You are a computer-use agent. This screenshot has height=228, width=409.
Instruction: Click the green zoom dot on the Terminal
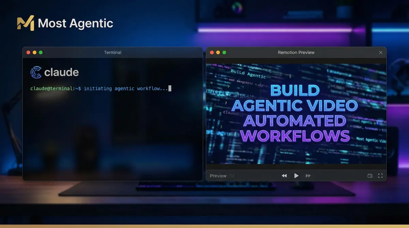point(41,52)
